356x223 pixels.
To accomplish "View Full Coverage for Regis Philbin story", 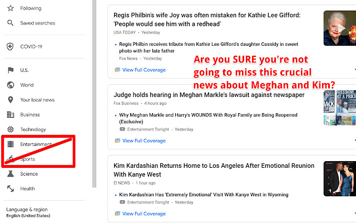I will (x=144, y=70).
